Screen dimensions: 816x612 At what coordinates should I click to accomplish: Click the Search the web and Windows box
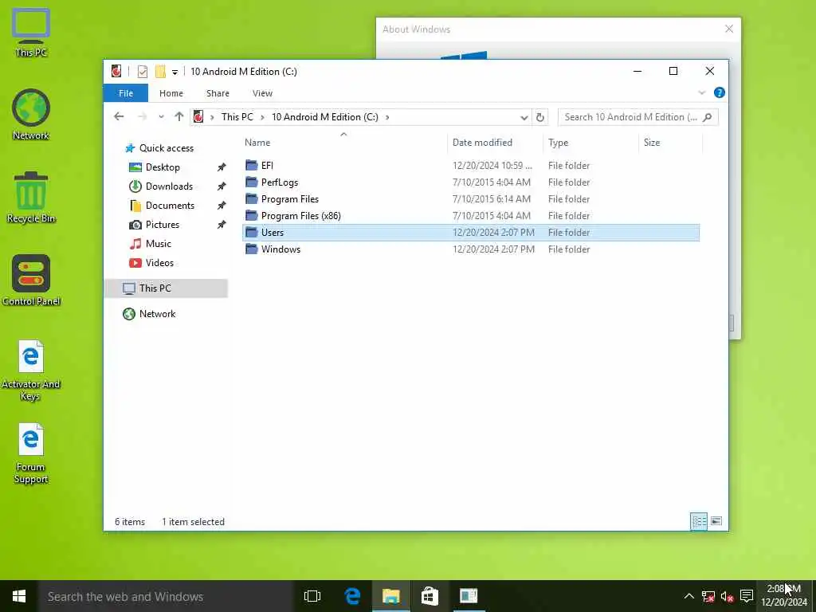coord(165,596)
